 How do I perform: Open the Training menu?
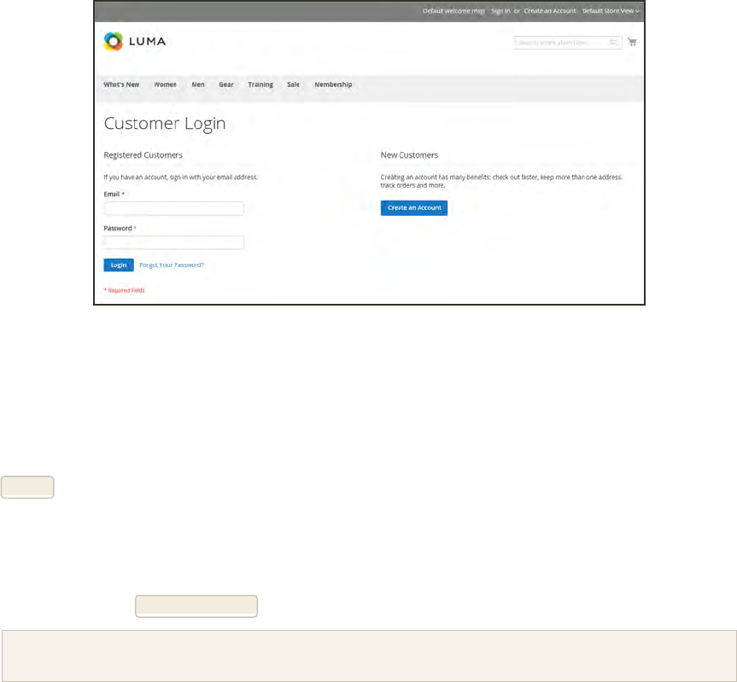point(260,85)
